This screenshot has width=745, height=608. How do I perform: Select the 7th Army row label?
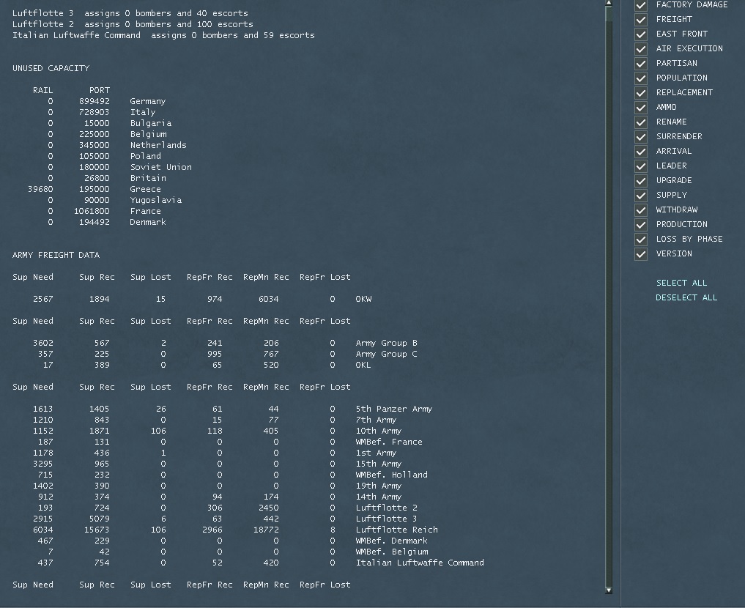(376, 420)
